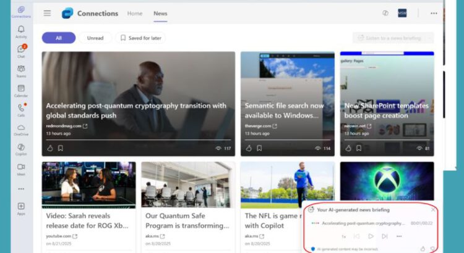Like the Semantic file search article
Viewport: 464px width, 253px height.
click(x=249, y=148)
